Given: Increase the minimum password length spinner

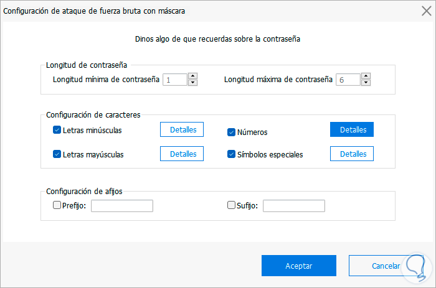Looking at the screenshot, I should (193, 77).
